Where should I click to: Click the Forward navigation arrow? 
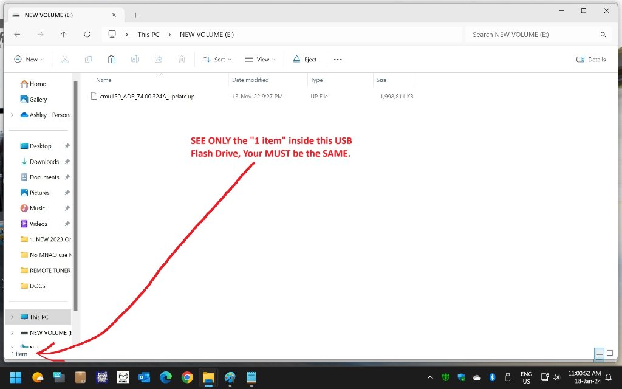coord(41,35)
